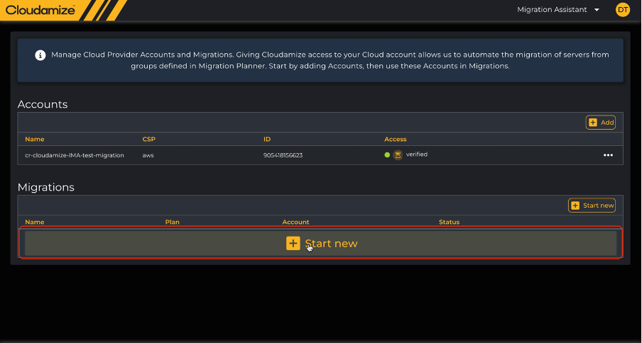642x343 pixels.
Task: Click the Account column header in Migrations
Action: (295, 222)
